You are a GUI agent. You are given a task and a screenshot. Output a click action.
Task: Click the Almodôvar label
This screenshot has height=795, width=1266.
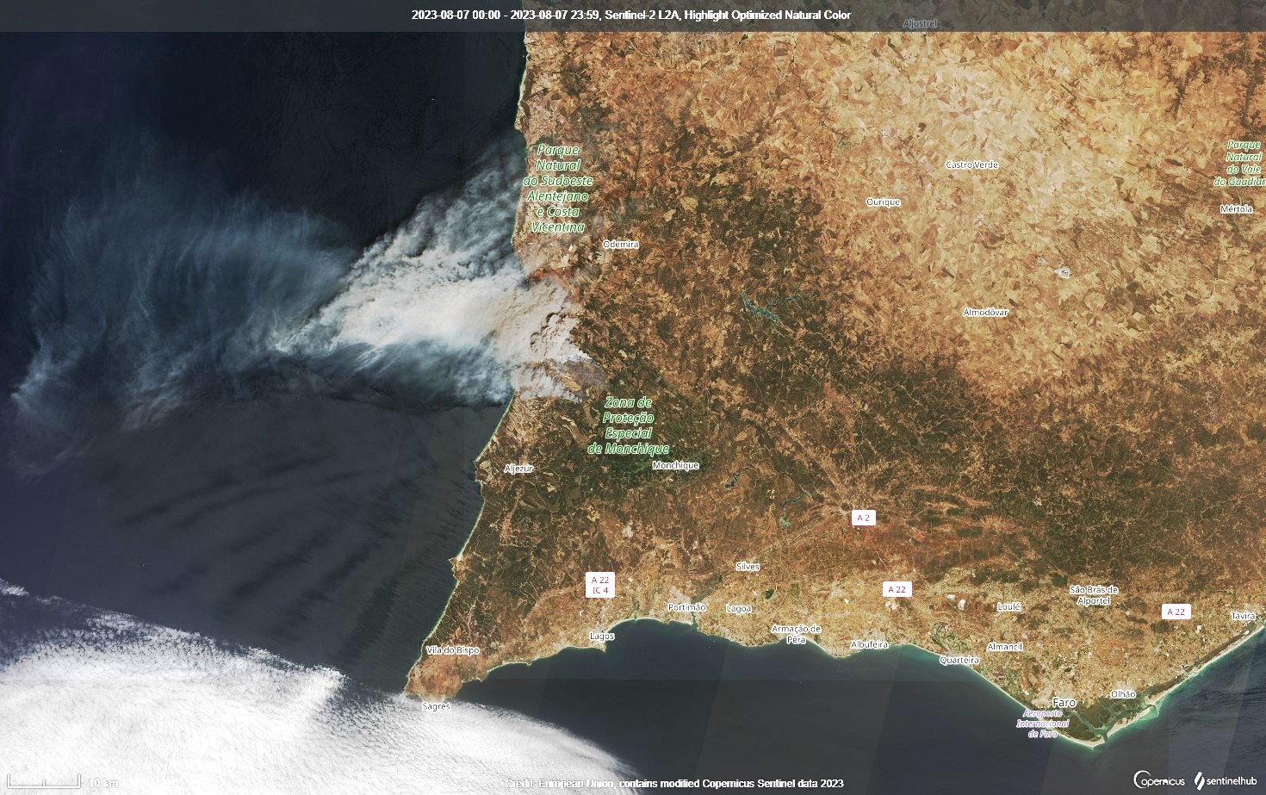point(985,313)
